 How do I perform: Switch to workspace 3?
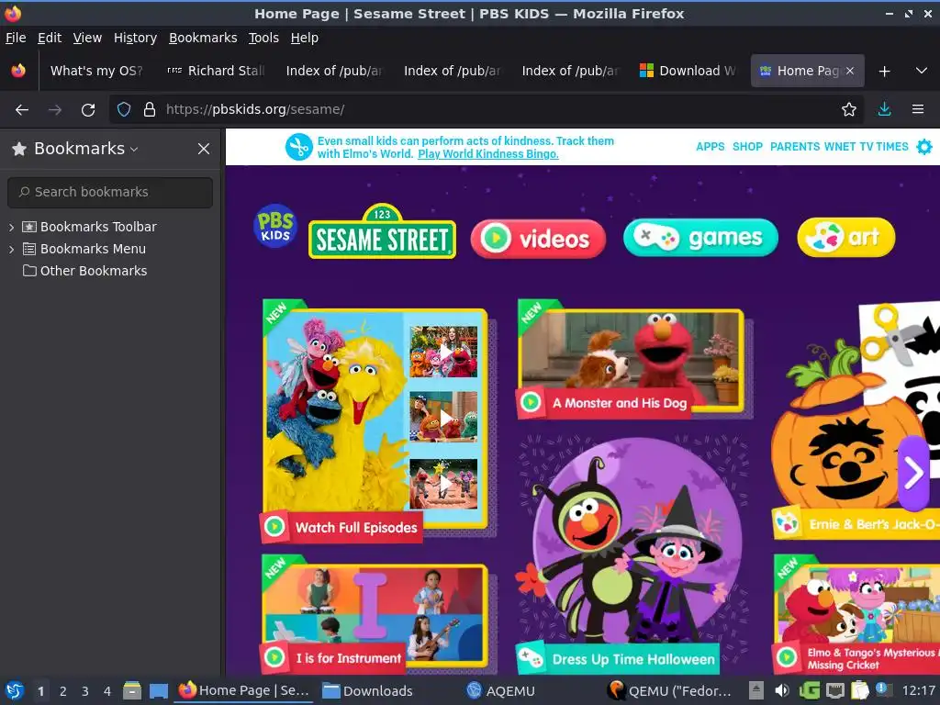click(x=85, y=691)
